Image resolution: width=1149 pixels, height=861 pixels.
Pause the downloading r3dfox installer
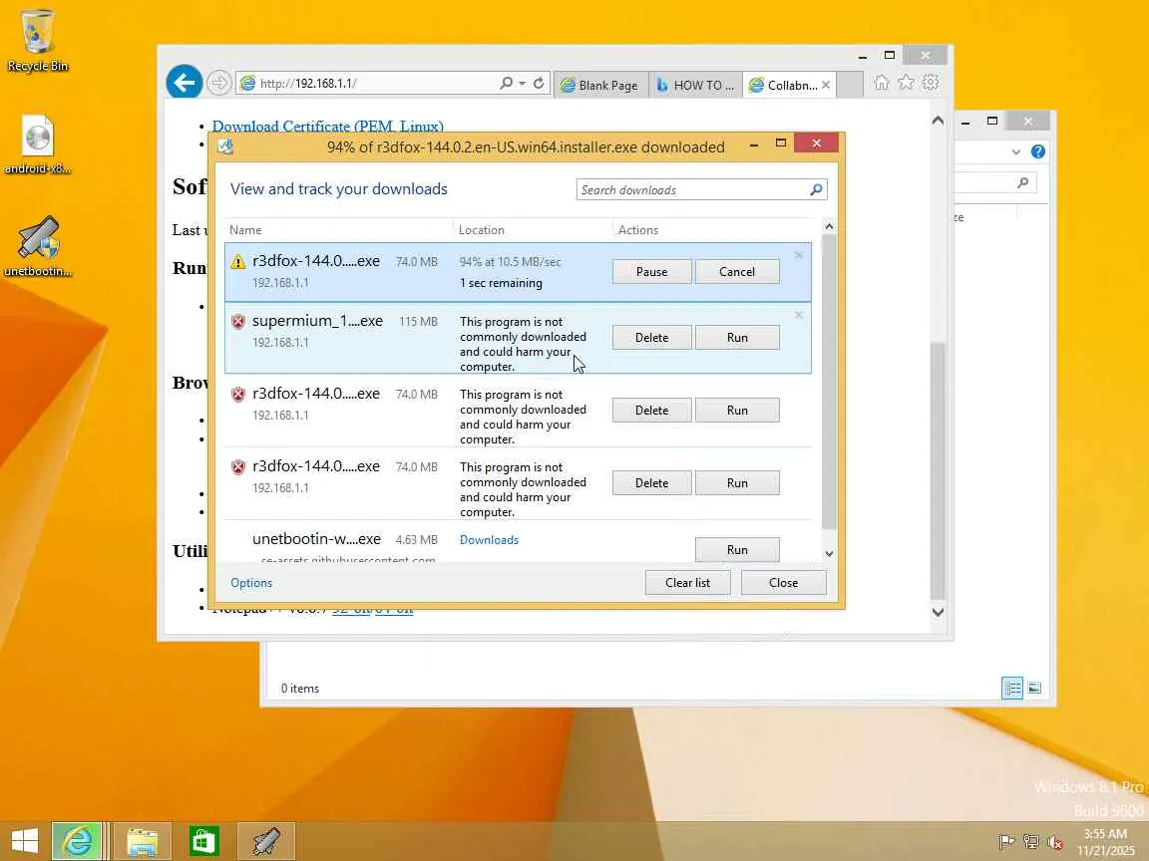pyautogui.click(x=651, y=272)
